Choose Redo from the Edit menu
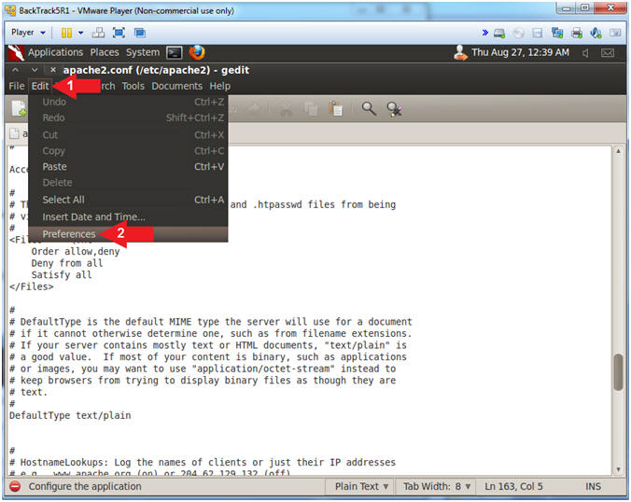Screen dimensions: 631x502 pos(128,118)
